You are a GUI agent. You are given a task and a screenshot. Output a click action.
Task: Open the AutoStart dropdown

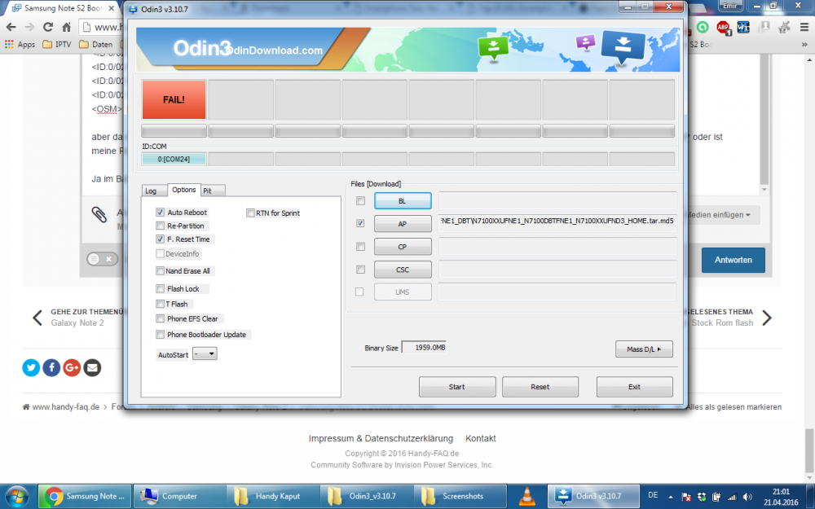205,354
